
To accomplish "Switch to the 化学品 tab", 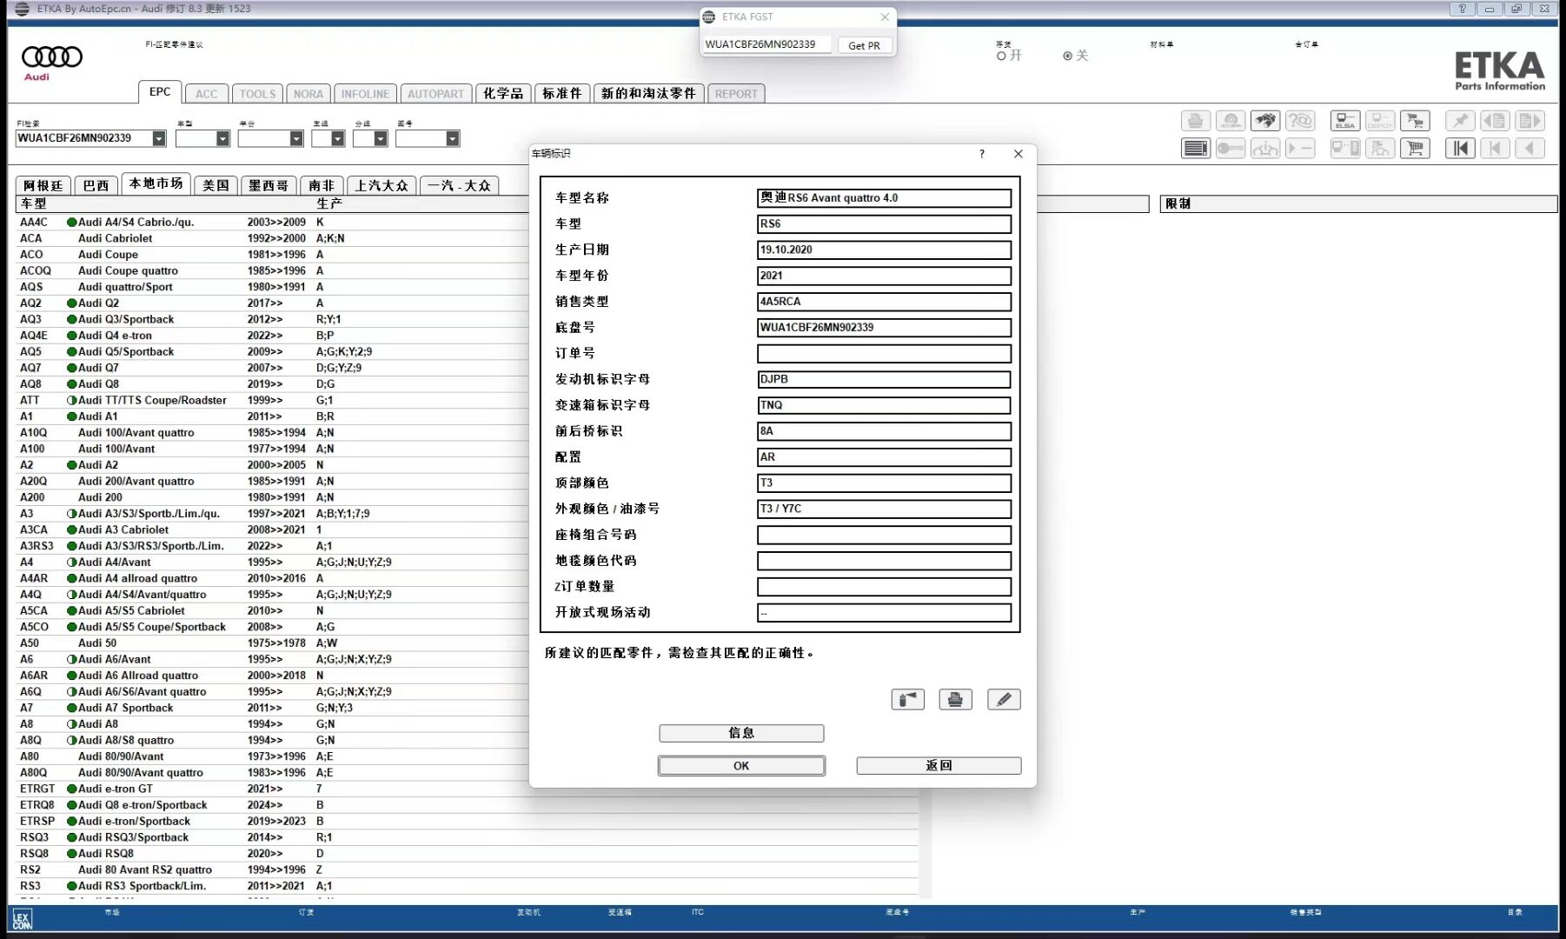I will (x=503, y=94).
